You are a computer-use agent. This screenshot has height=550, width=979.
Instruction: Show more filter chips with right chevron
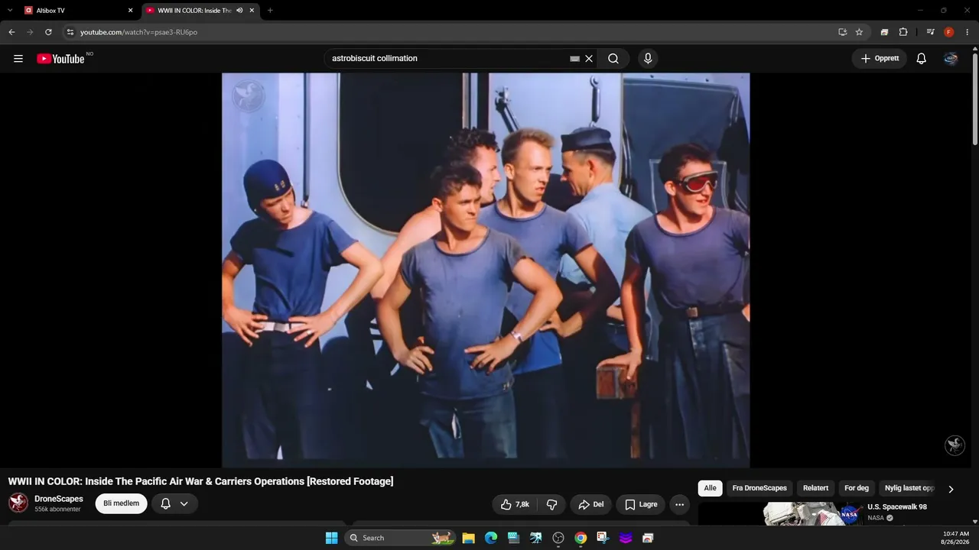pos(951,489)
